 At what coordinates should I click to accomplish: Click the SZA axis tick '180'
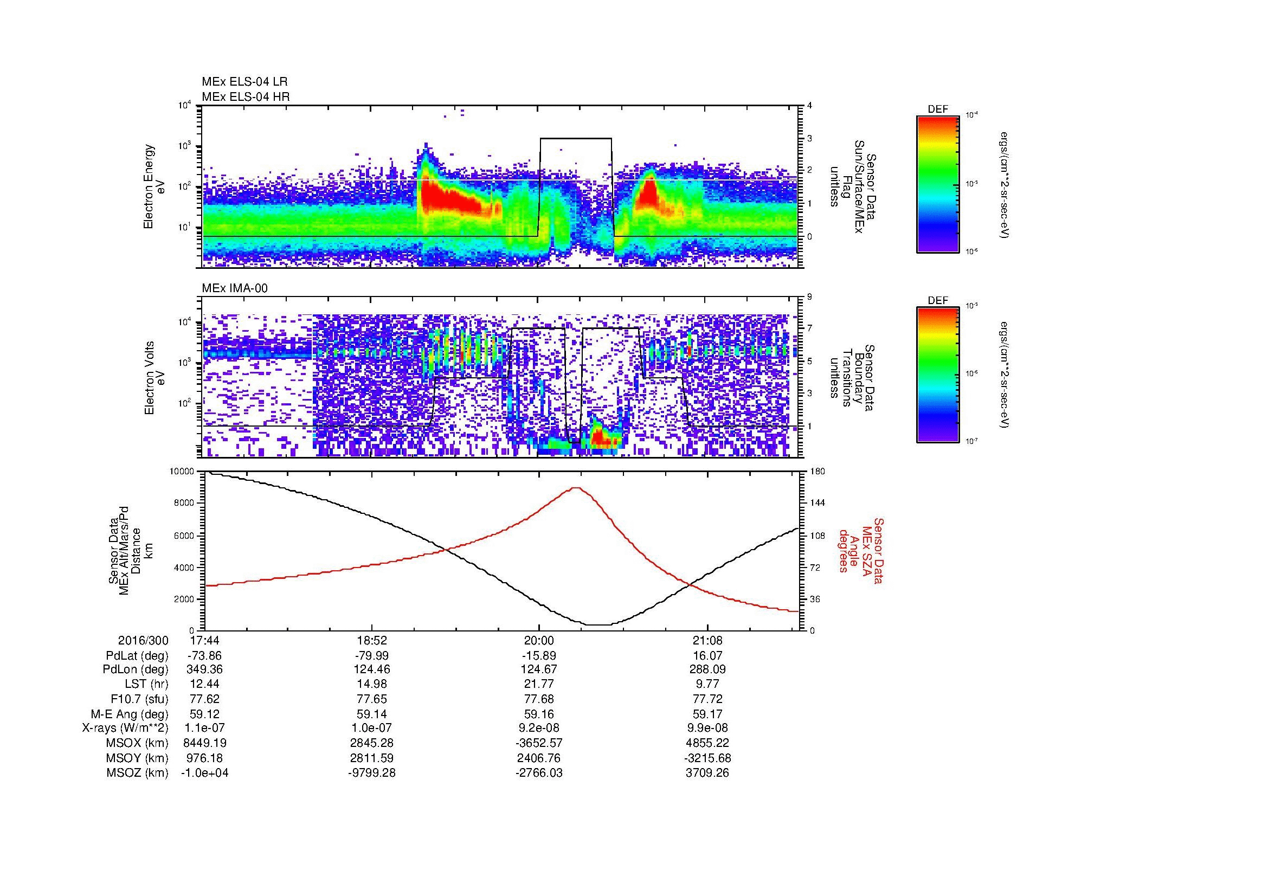tap(817, 472)
